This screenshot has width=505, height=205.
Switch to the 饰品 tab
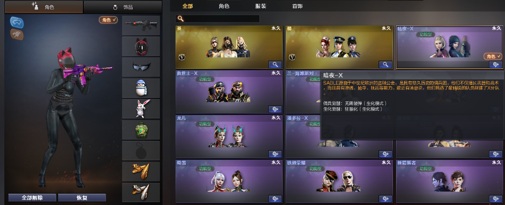[123, 7]
